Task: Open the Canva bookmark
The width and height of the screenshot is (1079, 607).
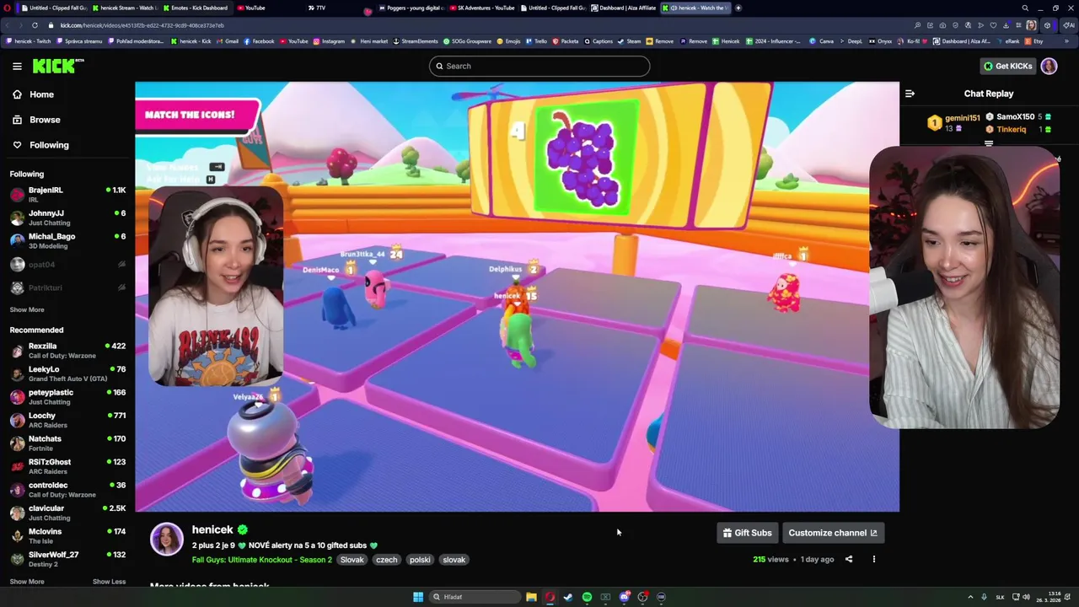Action: click(x=822, y=41)
